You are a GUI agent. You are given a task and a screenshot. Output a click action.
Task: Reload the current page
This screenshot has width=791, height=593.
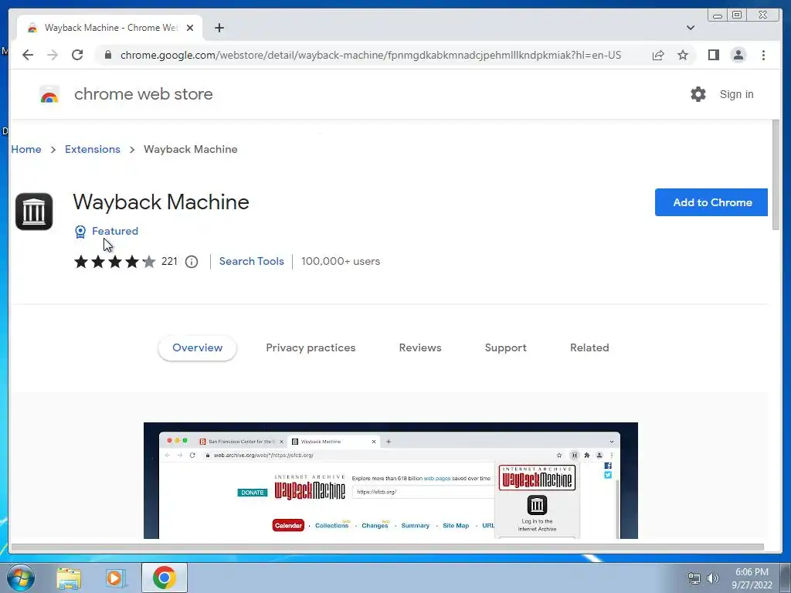(x=77, y=55)
